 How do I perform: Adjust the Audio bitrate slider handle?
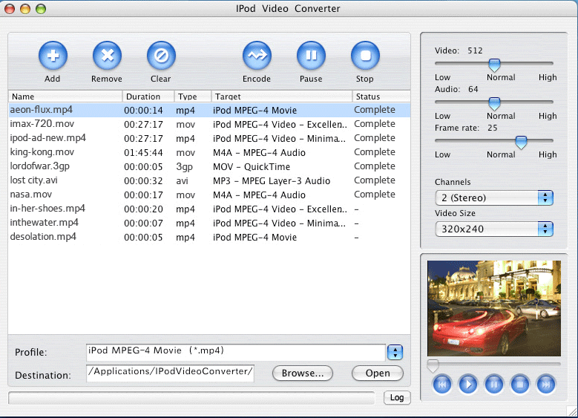click(494, 104)
